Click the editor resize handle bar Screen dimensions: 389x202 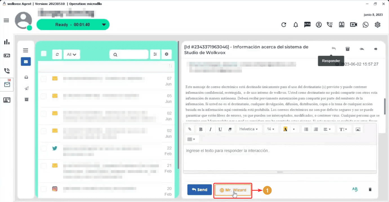click(280, 172)
